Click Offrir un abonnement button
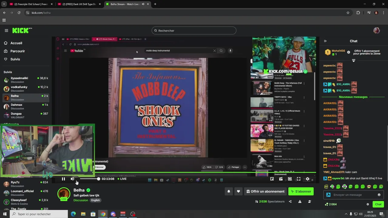Image resolution: width=388 pixels, height=218 pixels. coord(265,191)
